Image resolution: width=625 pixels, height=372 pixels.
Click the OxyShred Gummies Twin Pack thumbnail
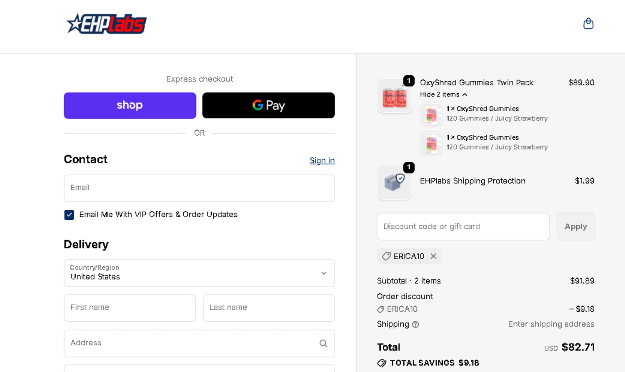(x=394, y=96)
